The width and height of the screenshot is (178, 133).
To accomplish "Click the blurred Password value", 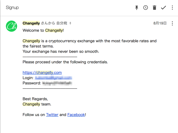I will tap(57, 83).
